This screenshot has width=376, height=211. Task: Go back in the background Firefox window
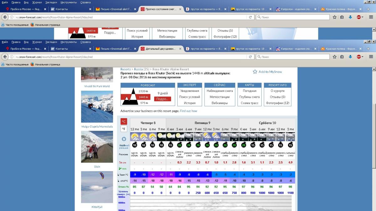5,17
